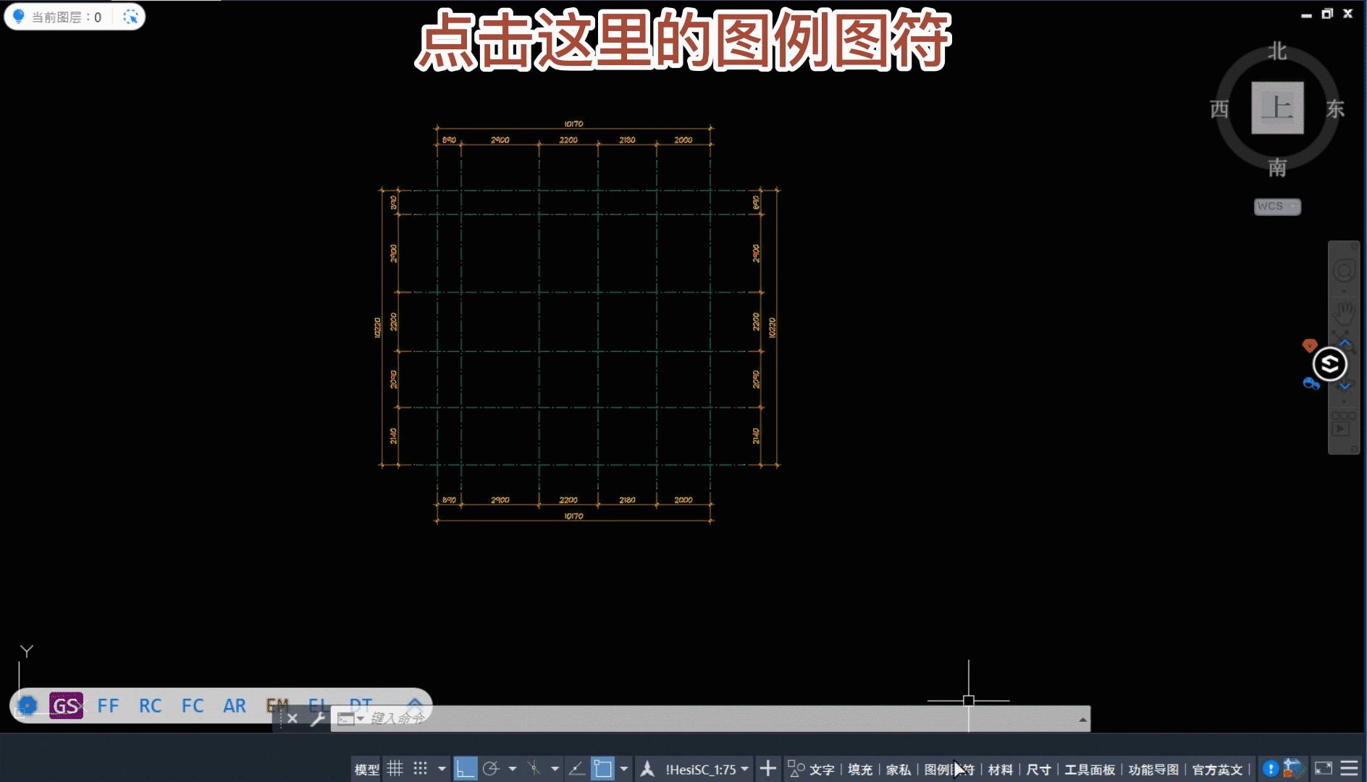Click the FF command on the GS toolbar
The height and width of the screenshot is (782, 1367).
[x=109, y=705]
